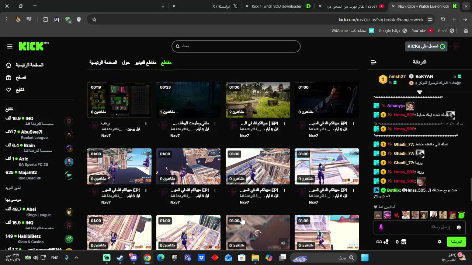Open INQ channel in the Following list
This screenshot has height=265, width=472.
39,121
